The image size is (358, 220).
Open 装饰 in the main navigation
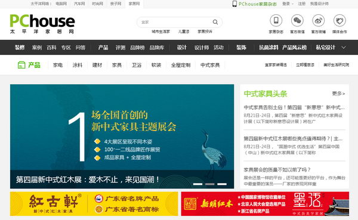tap(241, 48)
